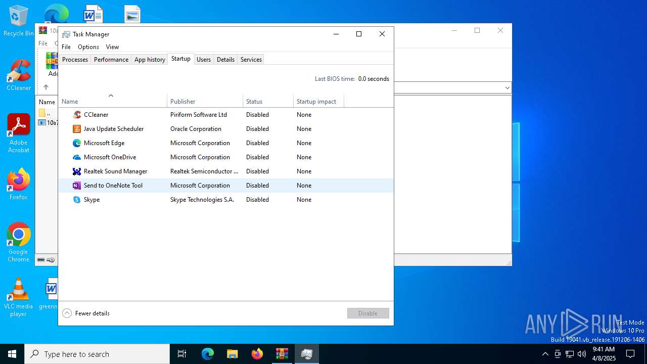Switch to the Services tab

(251, 60)
